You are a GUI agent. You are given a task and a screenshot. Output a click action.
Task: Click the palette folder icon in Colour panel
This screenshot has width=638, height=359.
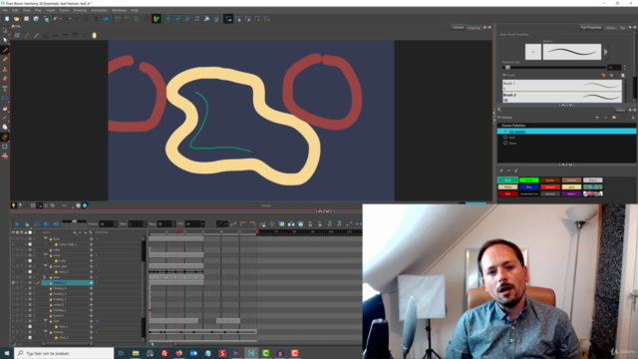(614, 118)
